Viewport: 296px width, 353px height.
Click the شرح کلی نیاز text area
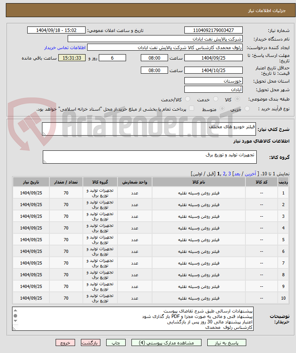point(149,129)
